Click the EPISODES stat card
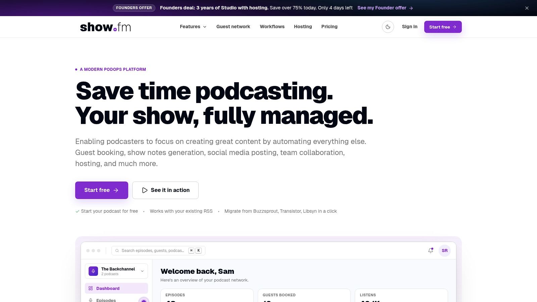 pos(207,295)
